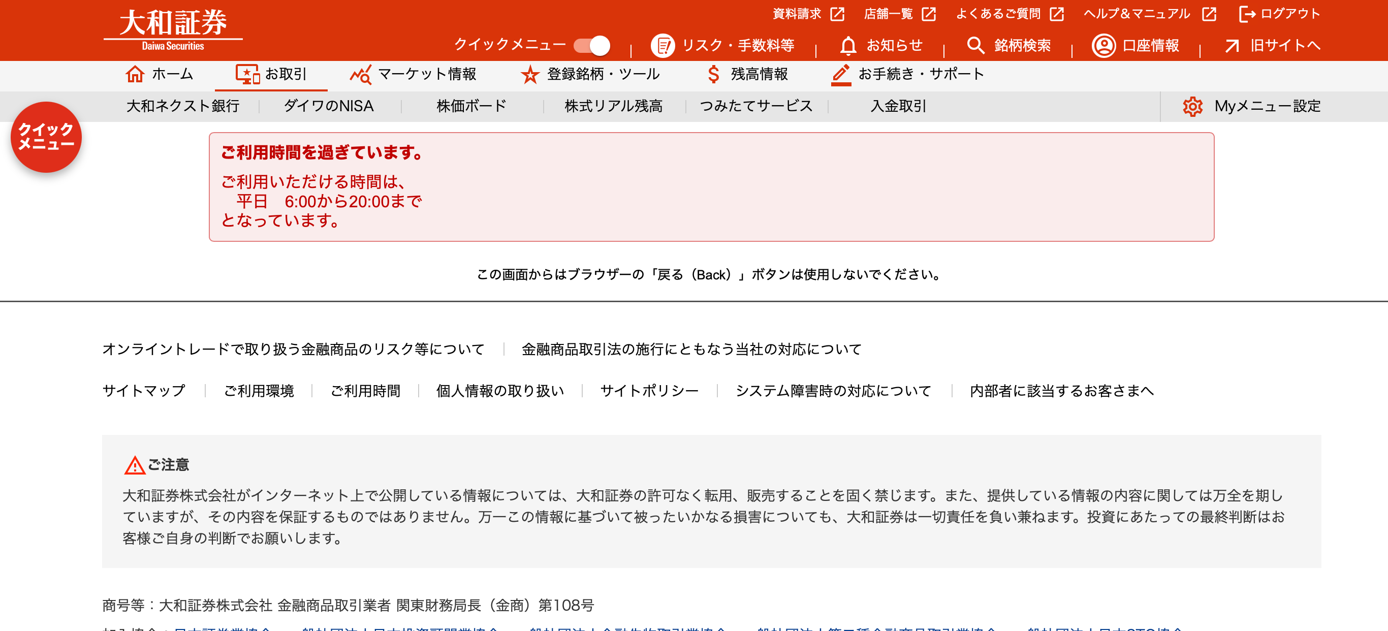Click the 商号等 registration text line
The width and height of the screenshot is (1388, 631).
click(x=348, y=605)
